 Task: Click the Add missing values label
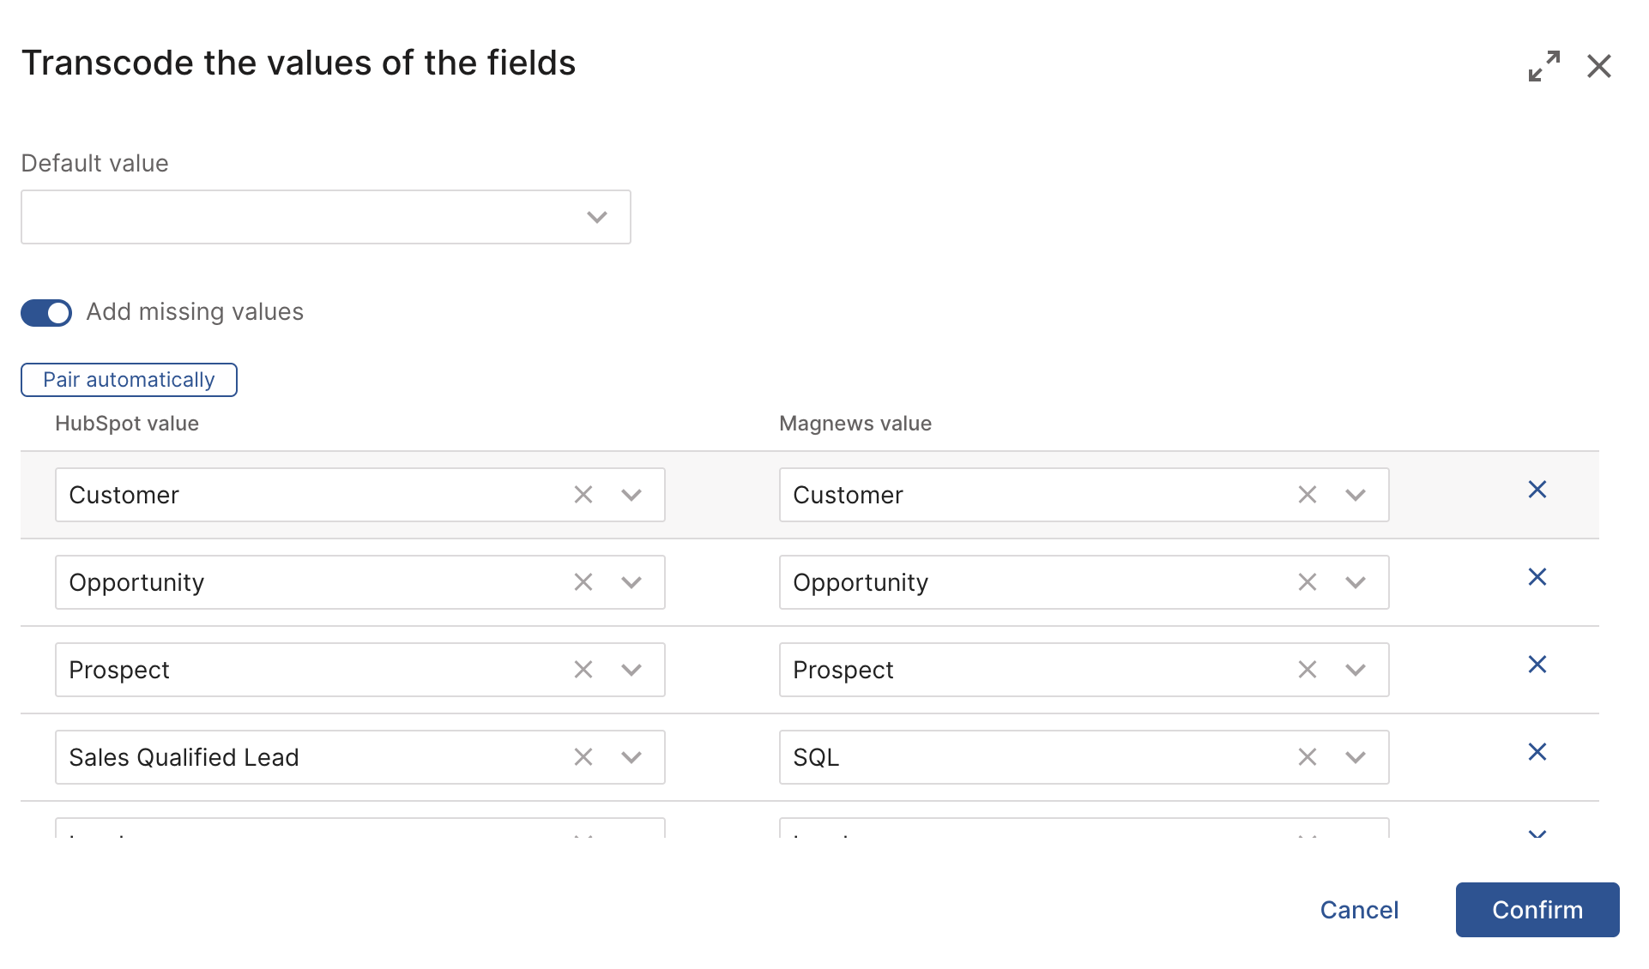tap(195, 312)
